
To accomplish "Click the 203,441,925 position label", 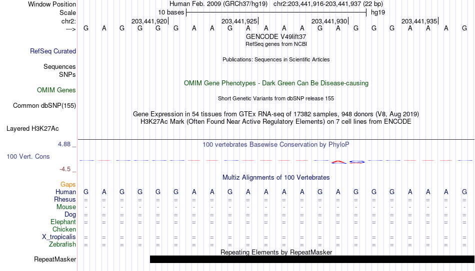I will pos(239,21).
